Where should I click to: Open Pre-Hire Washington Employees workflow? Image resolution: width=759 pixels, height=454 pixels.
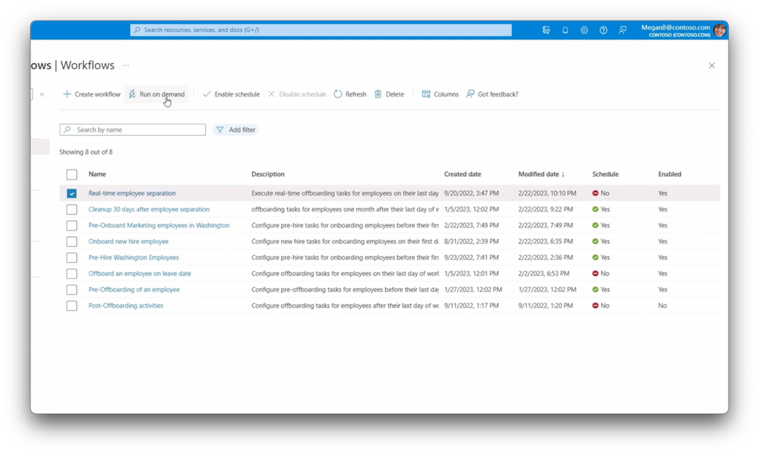tap(134, 257)
